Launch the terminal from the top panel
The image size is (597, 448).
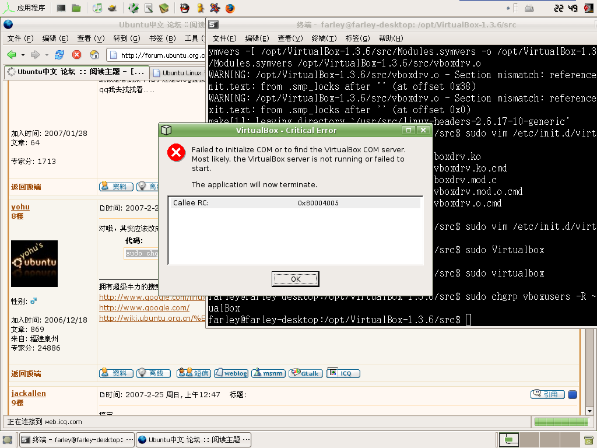61,8
